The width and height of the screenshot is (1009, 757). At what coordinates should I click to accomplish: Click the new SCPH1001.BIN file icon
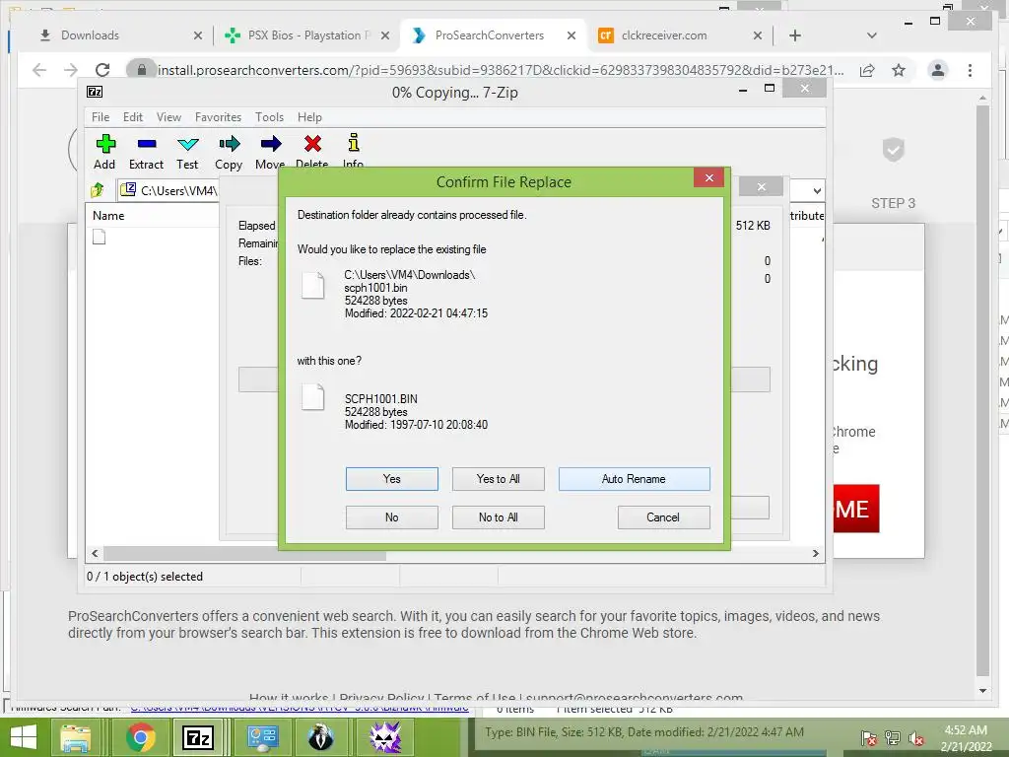pyautogui.click(x=313, y=397)
